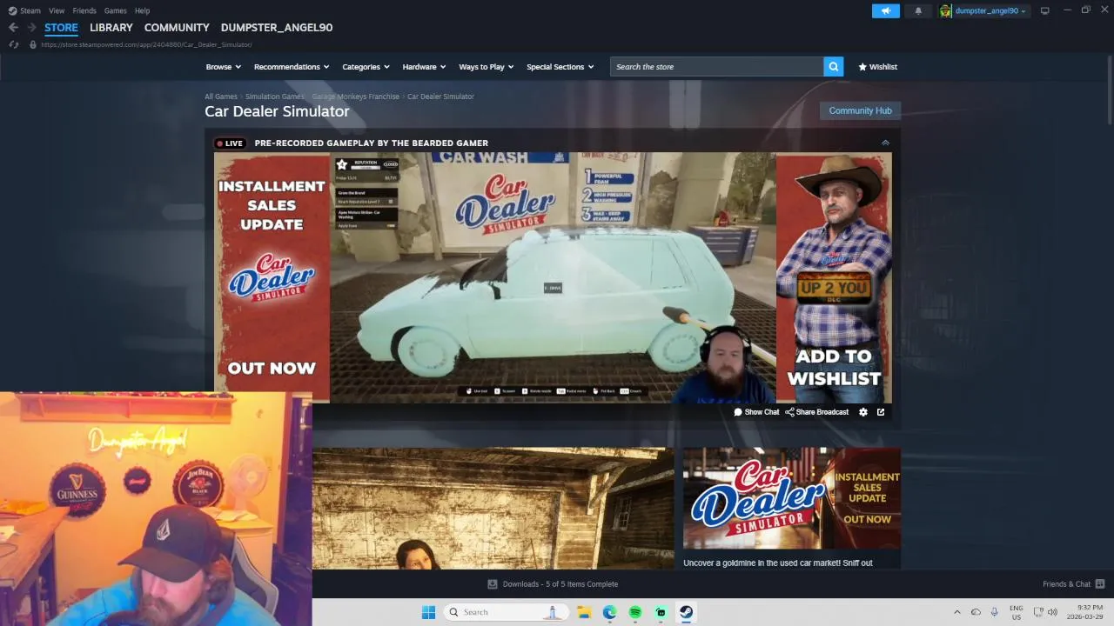Open the Help menu
1114x626 pixels.
tap(142, 10)
